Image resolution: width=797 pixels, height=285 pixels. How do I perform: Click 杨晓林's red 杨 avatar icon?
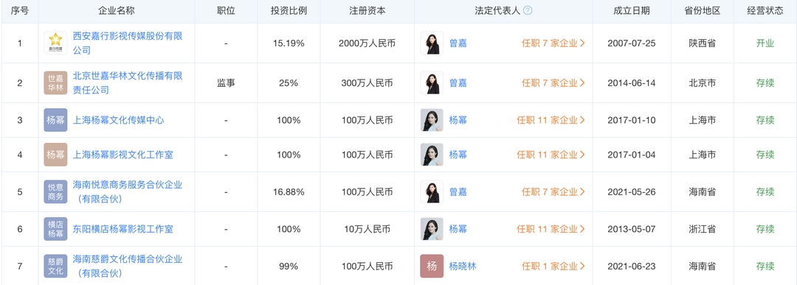432,267
